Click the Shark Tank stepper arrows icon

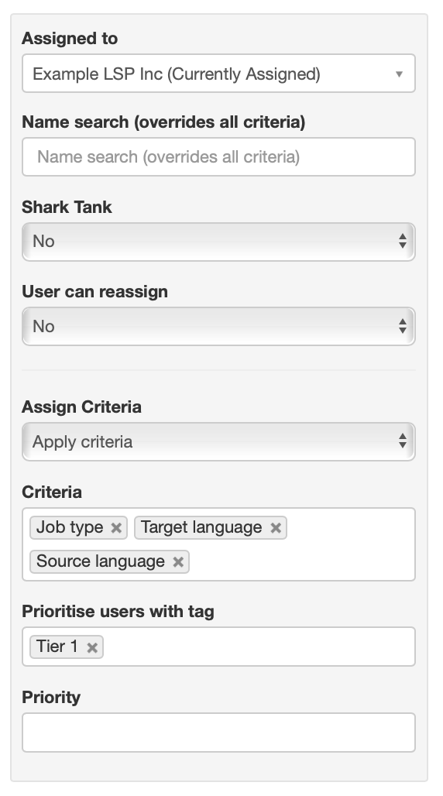[x=403, y=241]
